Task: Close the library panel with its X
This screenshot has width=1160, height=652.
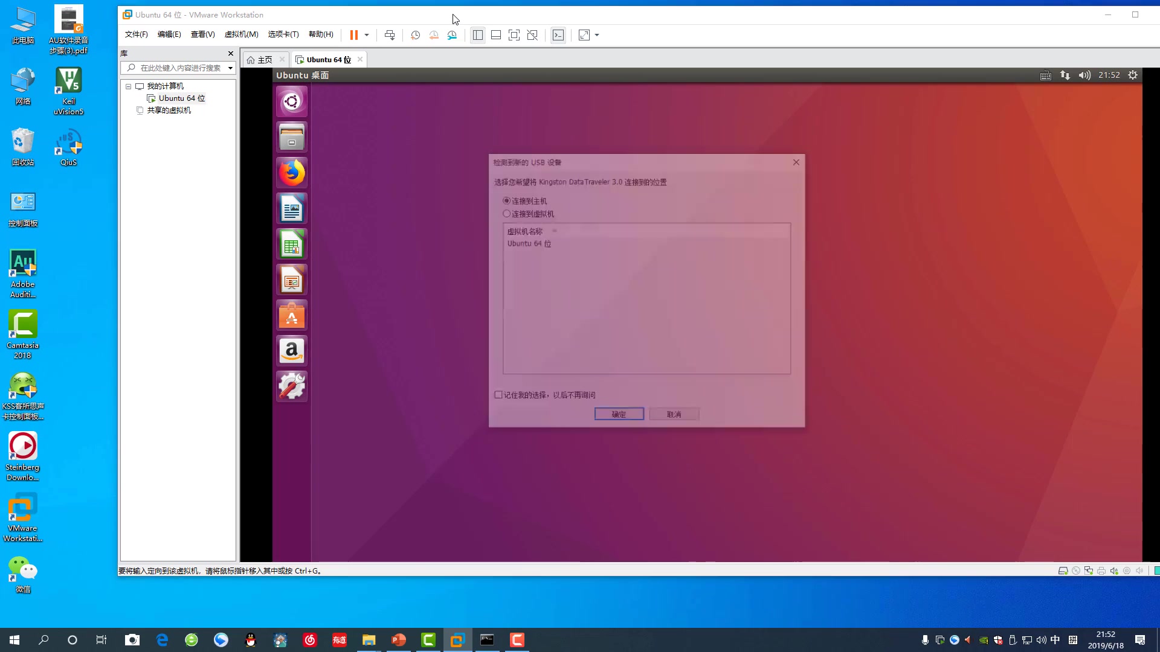Action: tap(231, 53)
